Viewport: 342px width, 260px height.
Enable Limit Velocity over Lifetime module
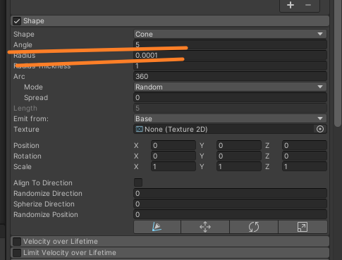coord(17,253)
